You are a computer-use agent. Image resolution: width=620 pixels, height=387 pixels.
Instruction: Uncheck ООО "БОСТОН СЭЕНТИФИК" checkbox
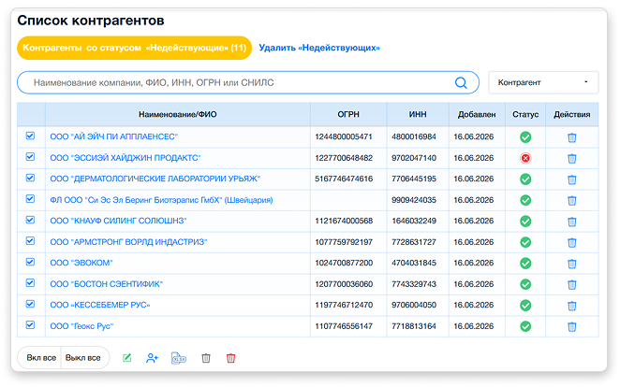30,283
